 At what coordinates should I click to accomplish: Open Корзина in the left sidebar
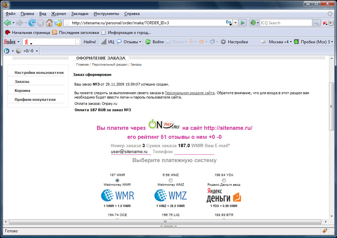click(x=22, y=91)
